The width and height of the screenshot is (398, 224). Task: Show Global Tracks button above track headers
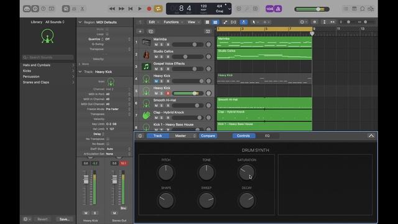coord(208,32)
